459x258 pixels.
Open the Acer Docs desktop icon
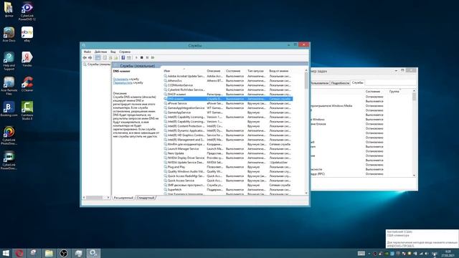pos(9,34)
